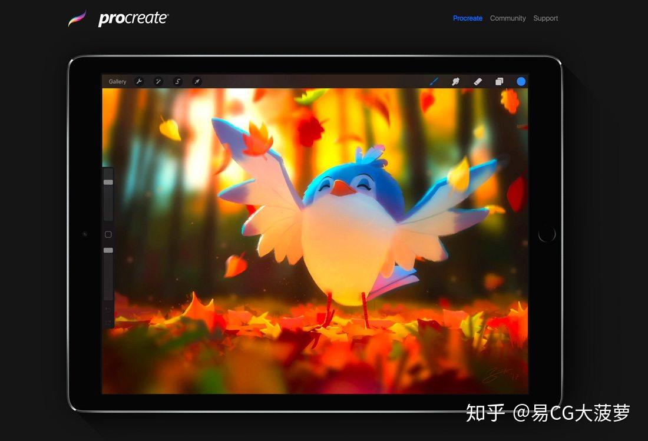Screen dimensions: 648x441
Task: Visit the Support page
Action: (545, 18)
